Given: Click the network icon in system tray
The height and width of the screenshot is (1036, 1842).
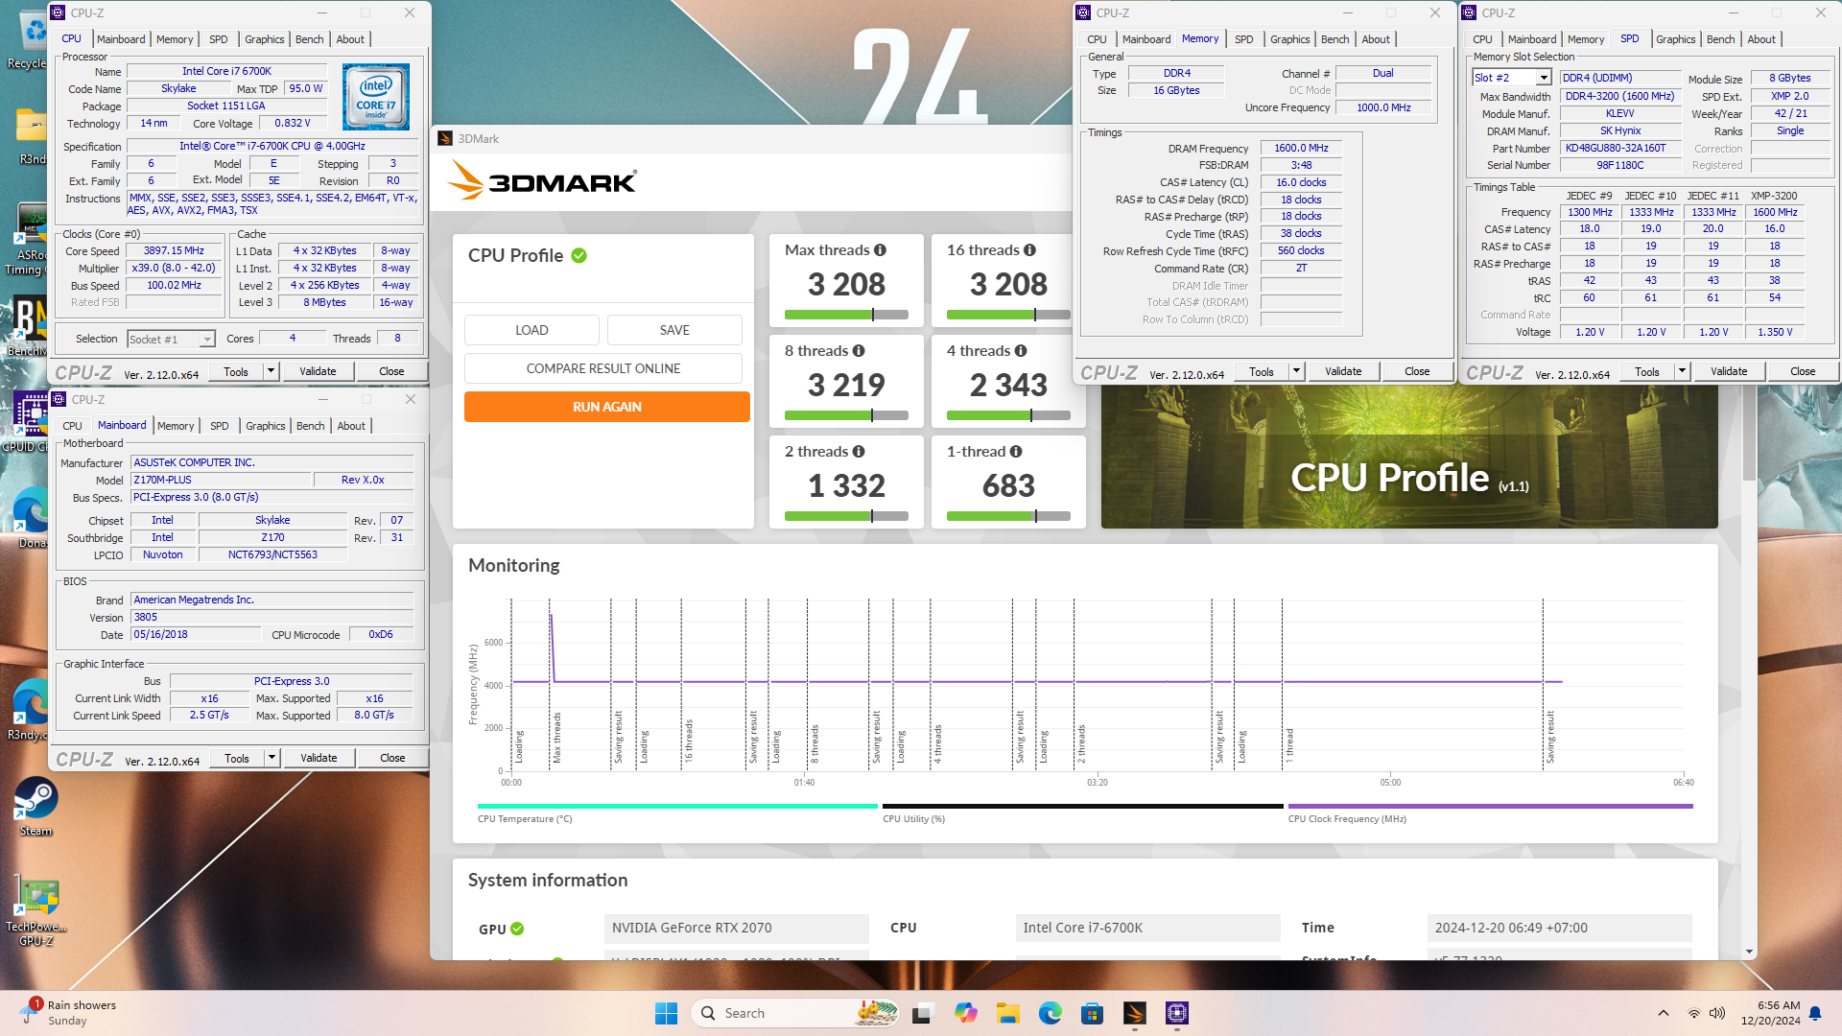Looking at the screenshot, I should (x=1694, y=1013).
